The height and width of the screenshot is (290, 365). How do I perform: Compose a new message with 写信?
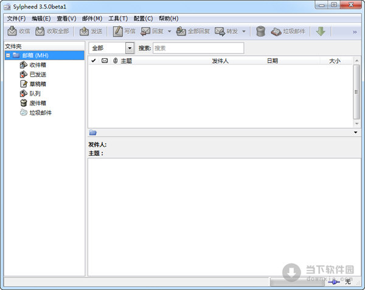click(x=124, y=31)
